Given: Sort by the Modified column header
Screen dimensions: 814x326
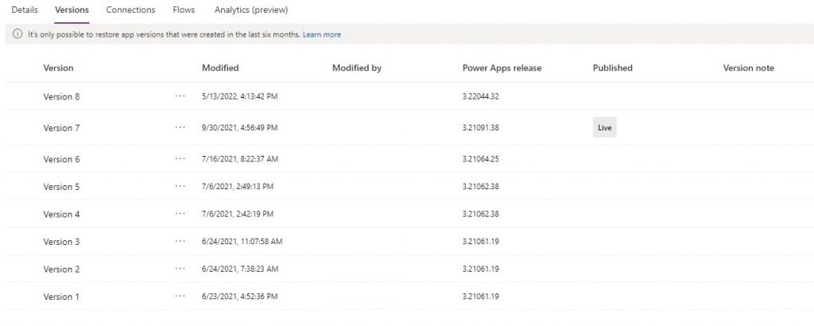Looking at the screenshot, I should pos(220,68).
